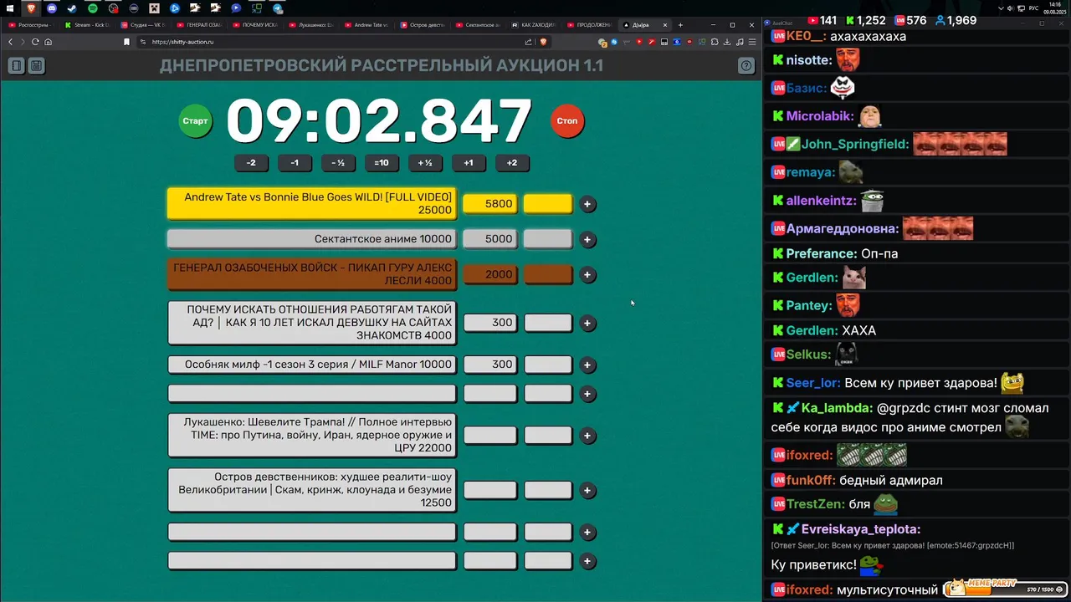Click username Ka_lambda in chat
This screenshot has width=1071, height=602.
837,408
